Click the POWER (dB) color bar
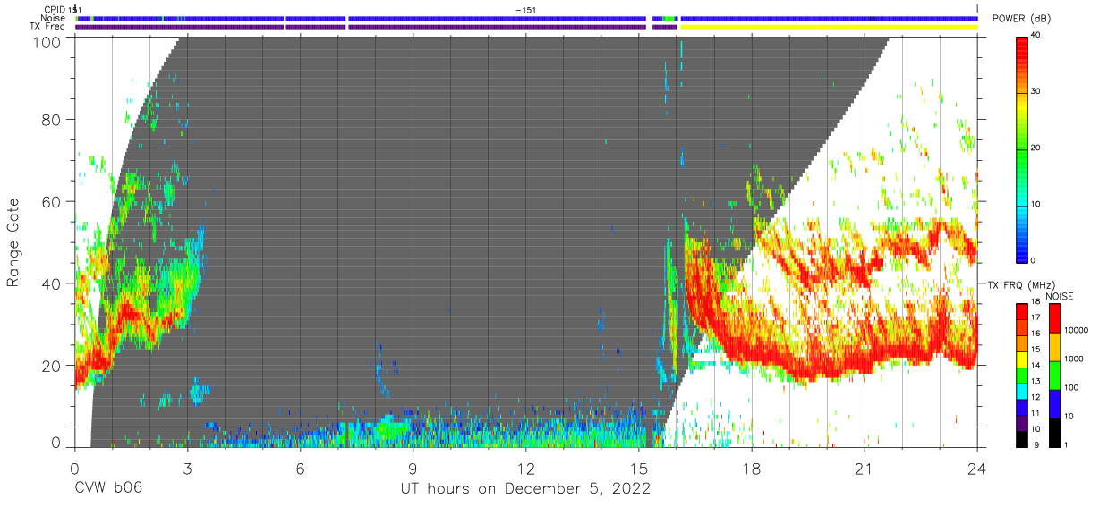Screen dimensions: 1099x507 pyautogui.click(x=1023, y=148)
